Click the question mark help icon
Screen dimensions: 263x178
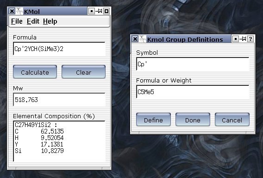(250, 39)
